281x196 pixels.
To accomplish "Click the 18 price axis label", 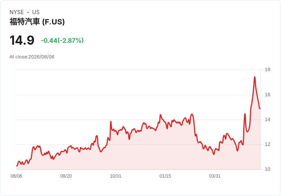I will click(267, 70).
